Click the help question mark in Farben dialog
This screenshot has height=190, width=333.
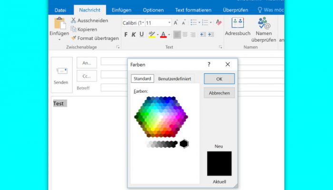209,64
